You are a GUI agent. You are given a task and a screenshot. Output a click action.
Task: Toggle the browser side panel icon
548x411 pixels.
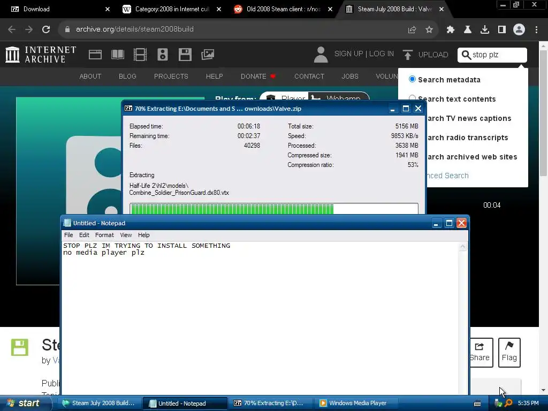(x=502, y=30)
